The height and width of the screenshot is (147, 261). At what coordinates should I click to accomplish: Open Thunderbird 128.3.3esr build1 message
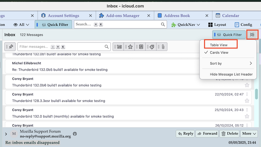(x=128, y=98)
